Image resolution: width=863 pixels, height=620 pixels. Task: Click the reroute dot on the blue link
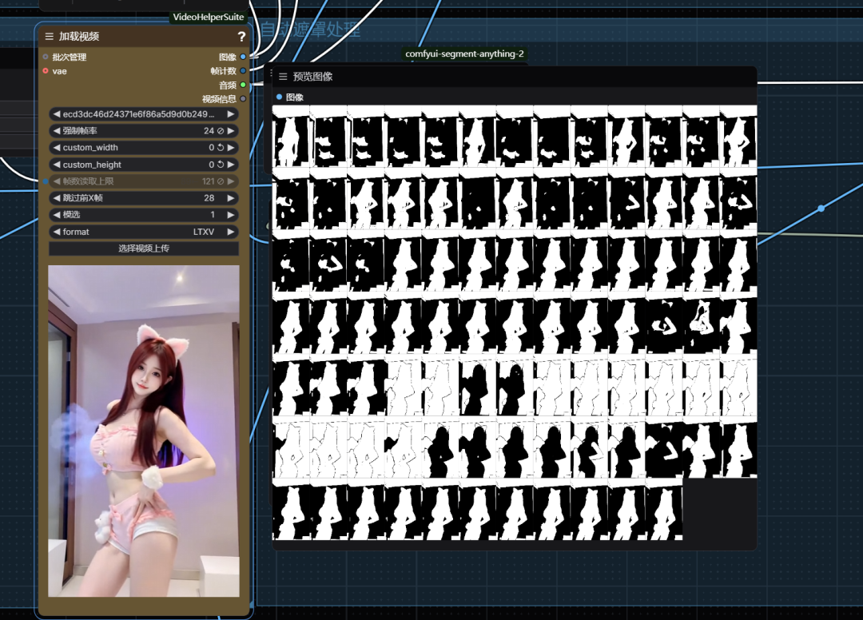(x=821, y=209)
